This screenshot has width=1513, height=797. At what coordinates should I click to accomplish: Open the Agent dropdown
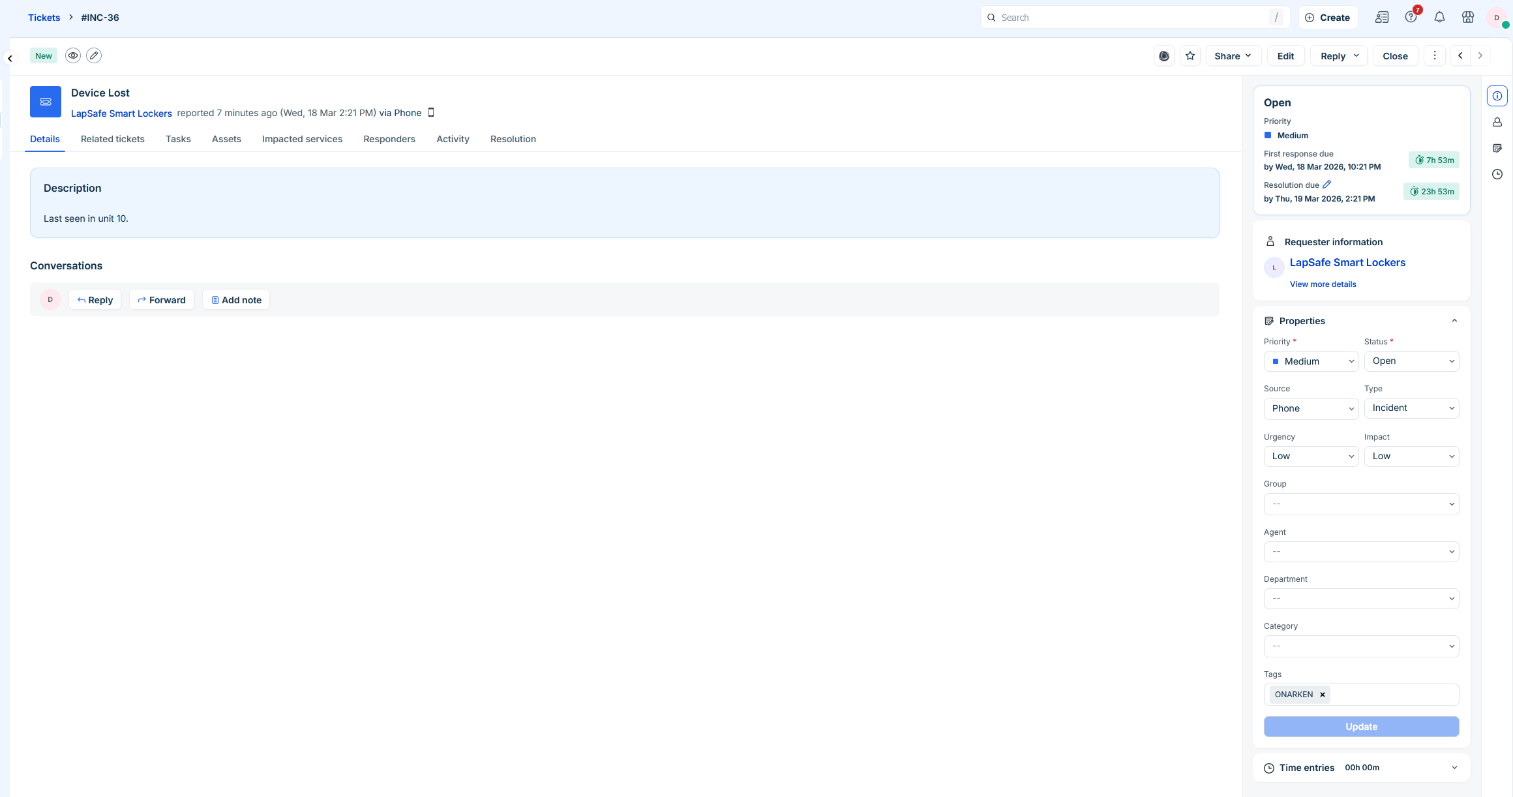pyautogui.click(x=1361, y=552)
